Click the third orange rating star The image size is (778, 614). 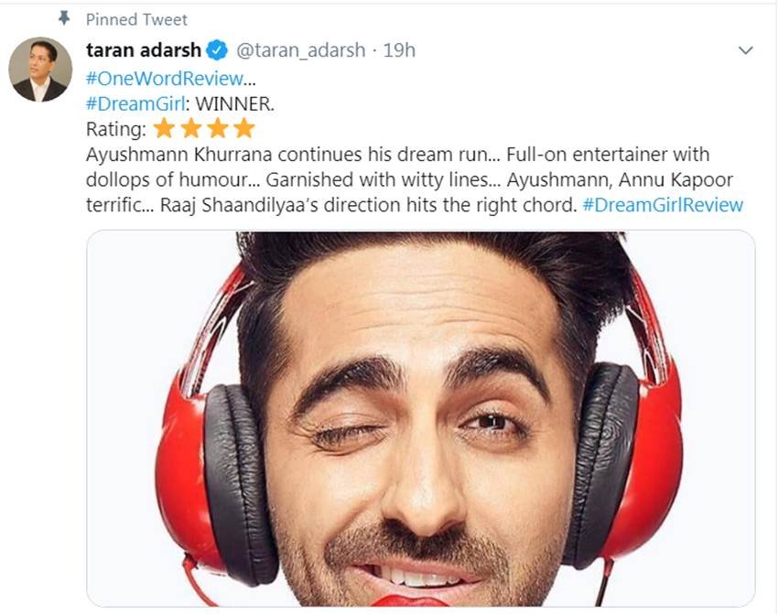[x=217, y=128]
